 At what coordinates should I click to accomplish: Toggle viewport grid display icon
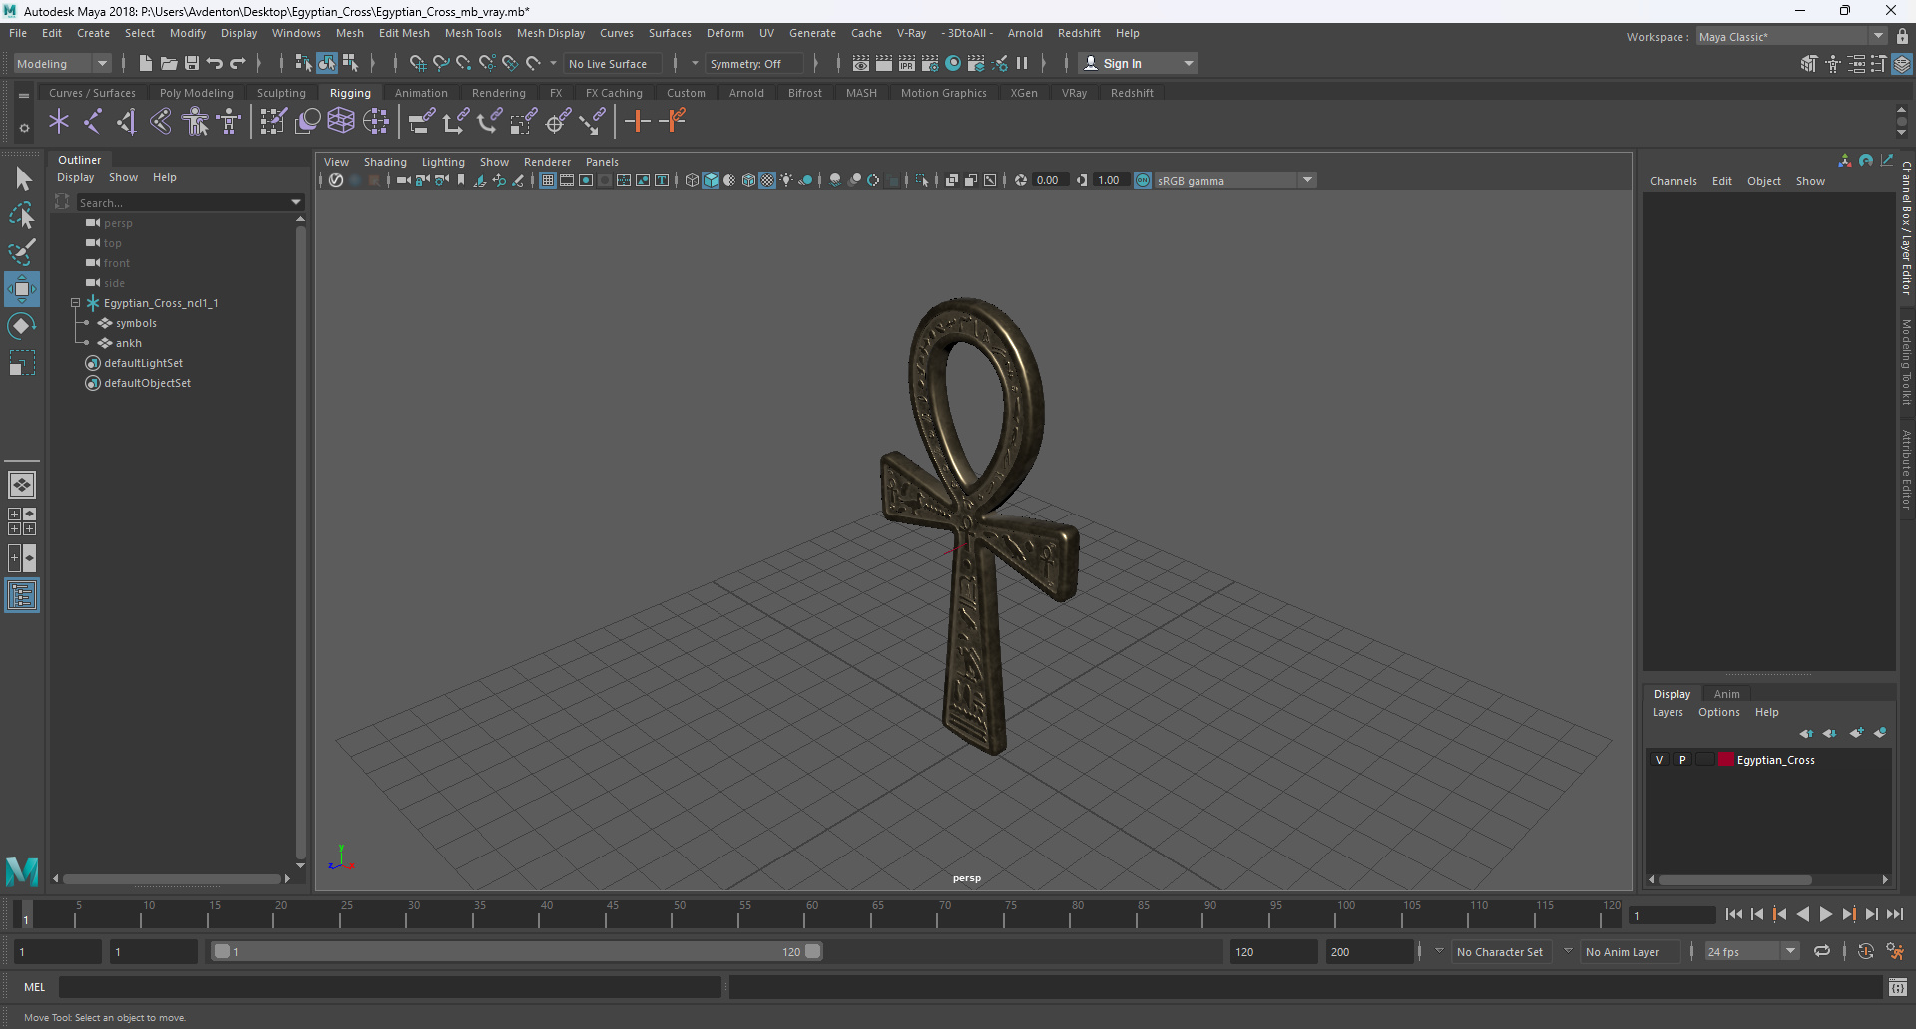tap(548, 180)
